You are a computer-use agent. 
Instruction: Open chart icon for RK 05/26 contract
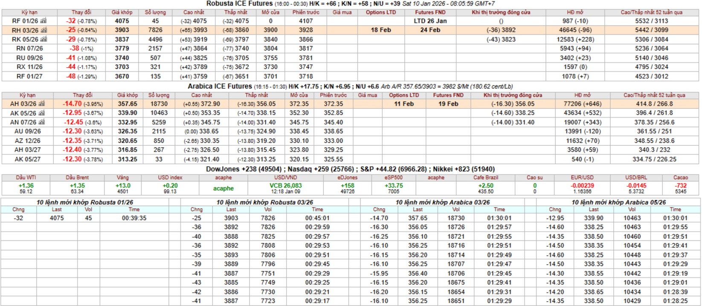point(44,39)
